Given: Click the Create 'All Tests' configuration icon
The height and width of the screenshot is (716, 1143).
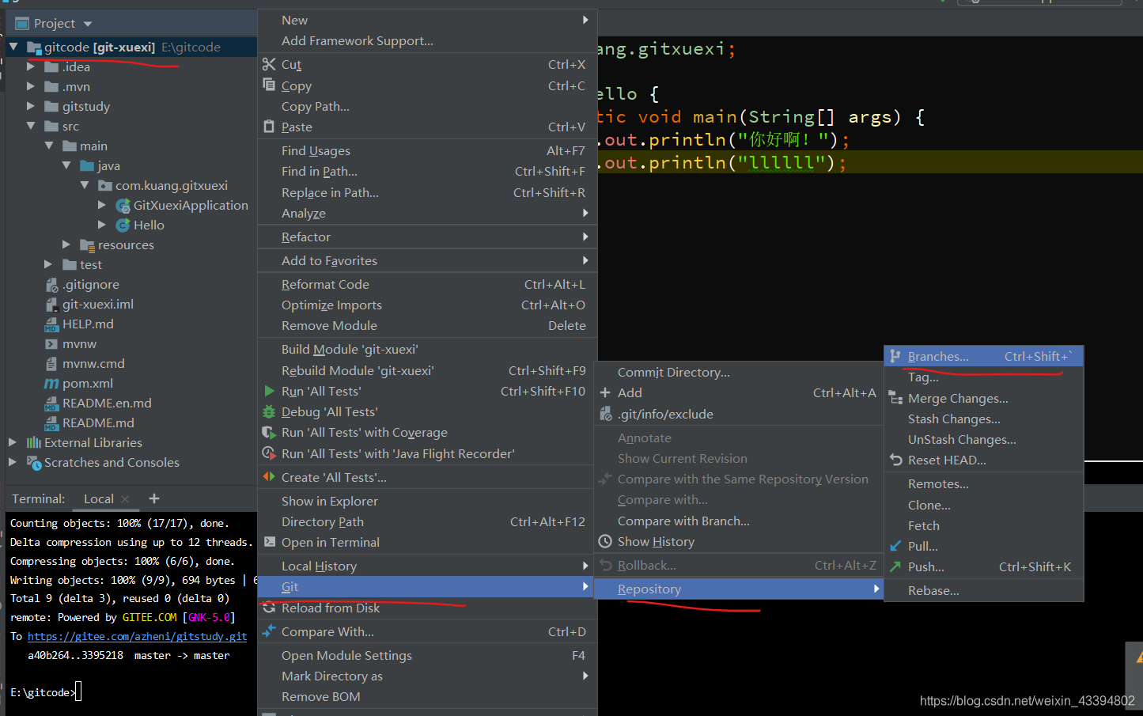Looking at the screenshot, I should click(x=269, y=476).
